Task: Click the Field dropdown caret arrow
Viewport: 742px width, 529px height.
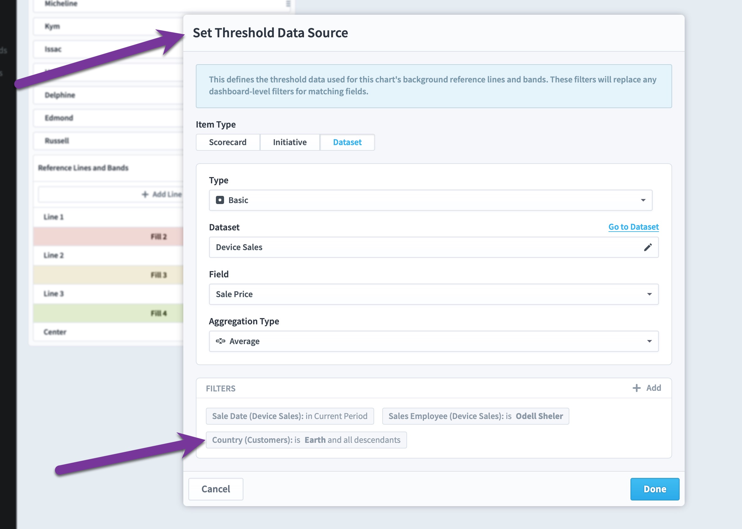Action: tap(649, 294)
